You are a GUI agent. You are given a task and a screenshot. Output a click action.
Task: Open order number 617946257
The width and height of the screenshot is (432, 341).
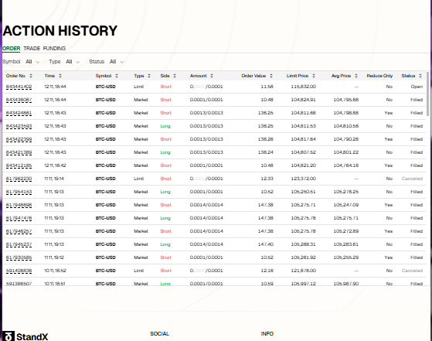point(19,231)
